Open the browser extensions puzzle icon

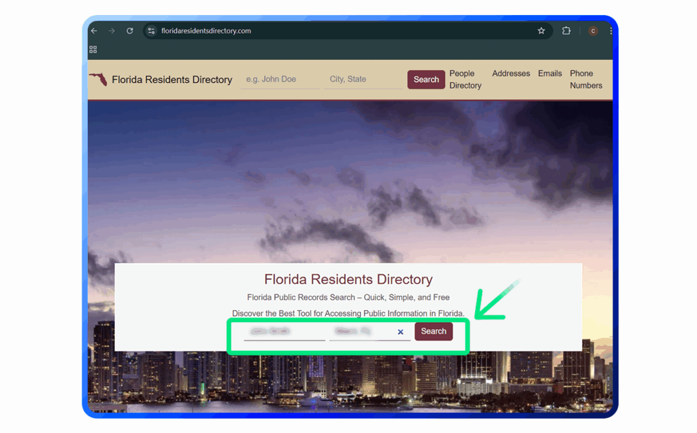(x=566, y=31)
